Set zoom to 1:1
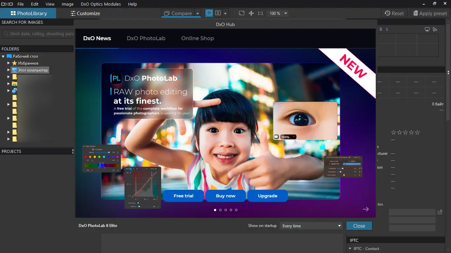Viewport: 451px width, 253px height. (x=260, y=14)
